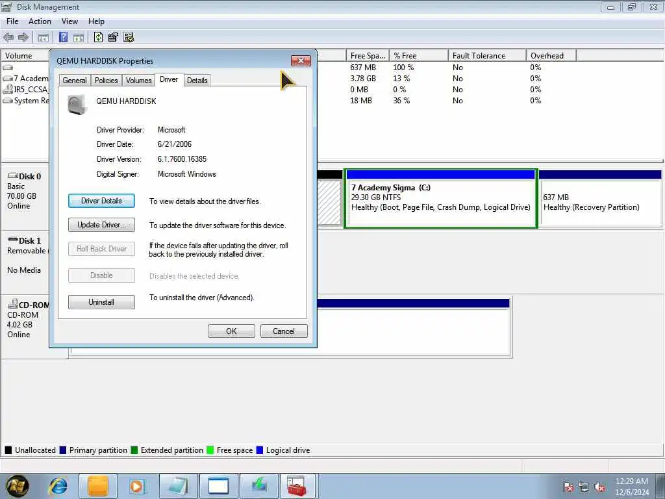This screenshot has height=499, width=665.
Task: Launch Internet Explorer from taskbar
Action: click(x=58, y=486)
